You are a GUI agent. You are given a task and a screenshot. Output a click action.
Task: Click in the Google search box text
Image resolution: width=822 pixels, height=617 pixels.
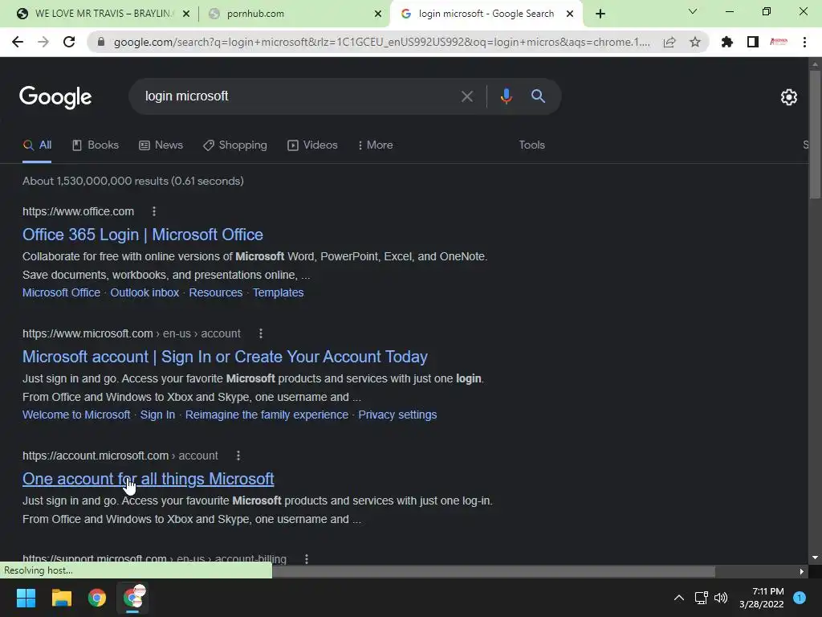186,96
